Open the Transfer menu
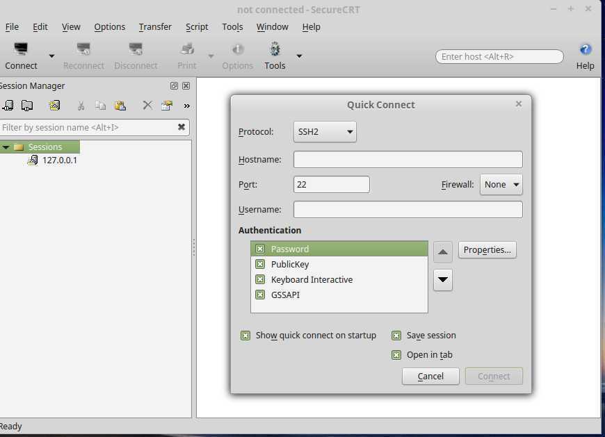The image size is (605, 437). (155, 27)
